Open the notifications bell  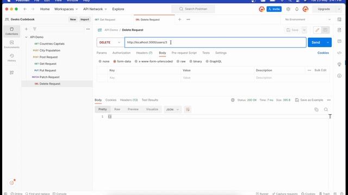[297, 9]
